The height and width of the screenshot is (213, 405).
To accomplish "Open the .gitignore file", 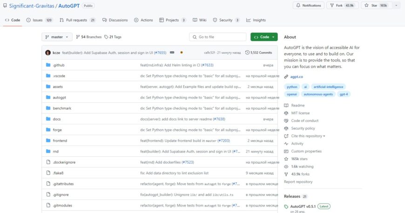I will click(x=61, y=194).
